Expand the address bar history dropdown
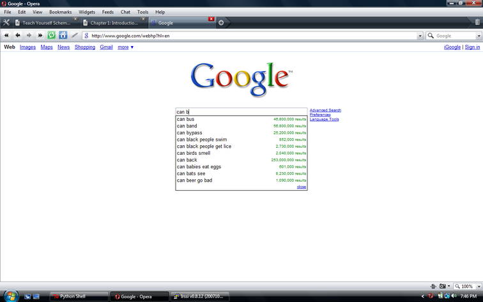This screenshot has height=302, width=483. 420,36
